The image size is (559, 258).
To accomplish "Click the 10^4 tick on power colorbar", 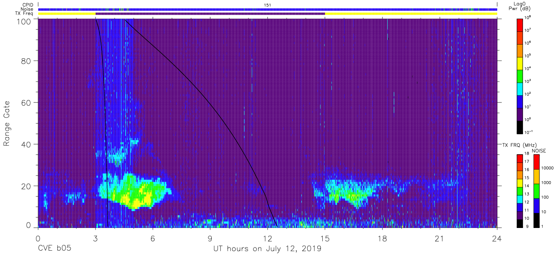I will tap(528, 68).
